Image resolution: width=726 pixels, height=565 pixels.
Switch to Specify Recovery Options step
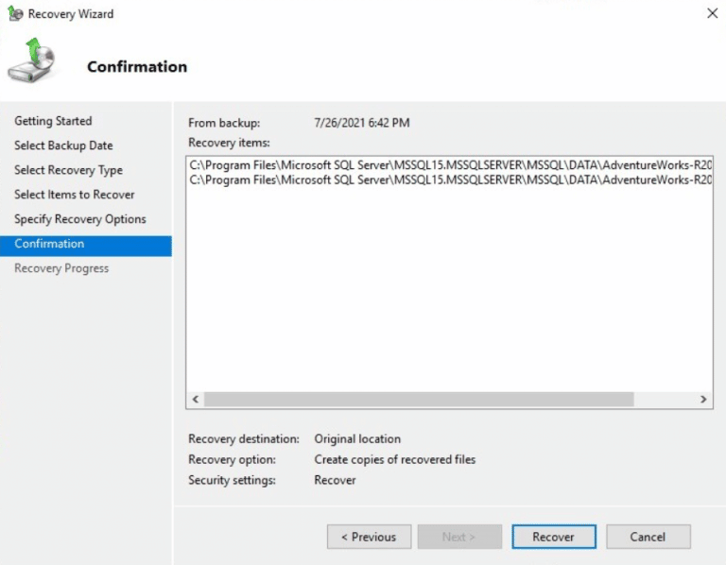pyautogui.click(x=80, y=219)
